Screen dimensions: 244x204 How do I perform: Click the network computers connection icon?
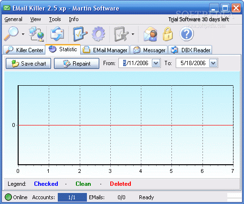36,34
